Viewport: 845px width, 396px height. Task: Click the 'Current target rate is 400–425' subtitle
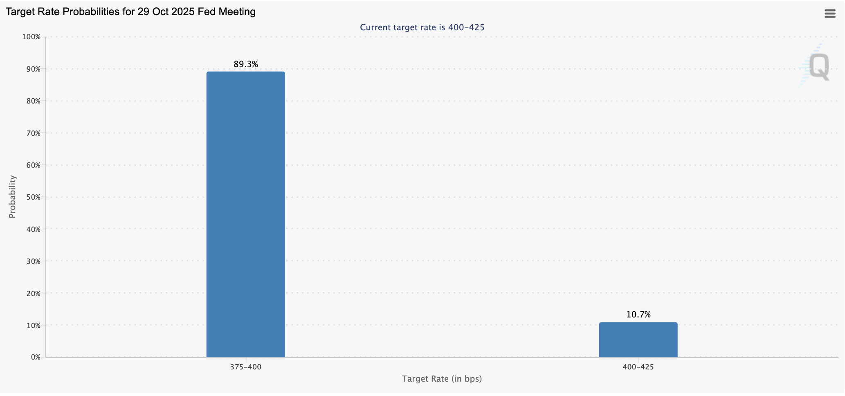coord(422,27)
